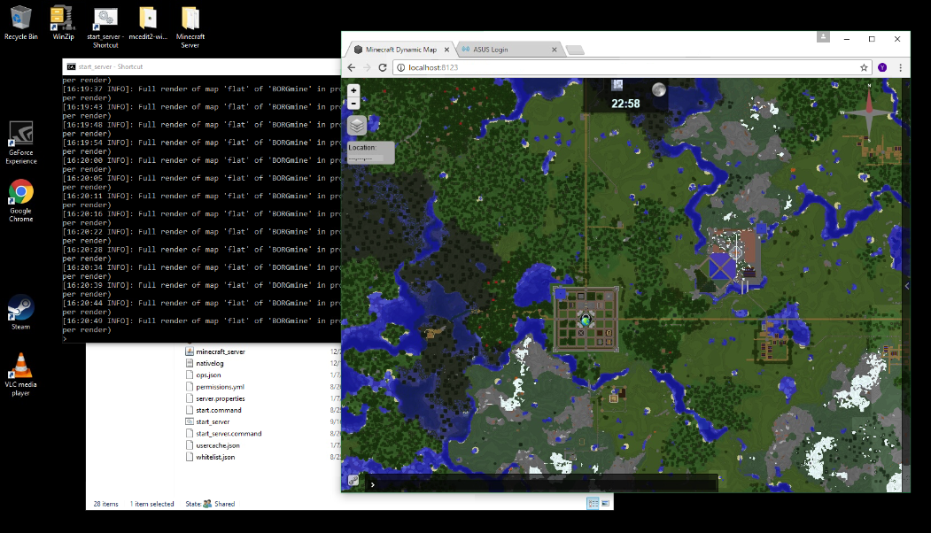Viewport: 931px width, 533px height.
Task: Open the Recycle Bin desktop icon
Action: (20, 22)
